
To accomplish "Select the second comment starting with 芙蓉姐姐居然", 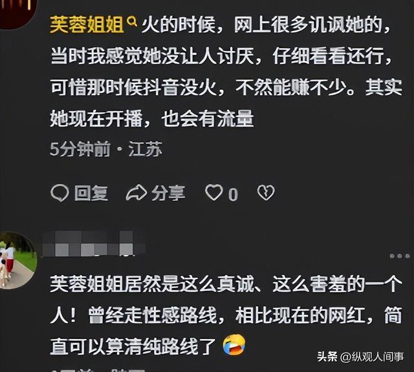I will coord(226,316).
